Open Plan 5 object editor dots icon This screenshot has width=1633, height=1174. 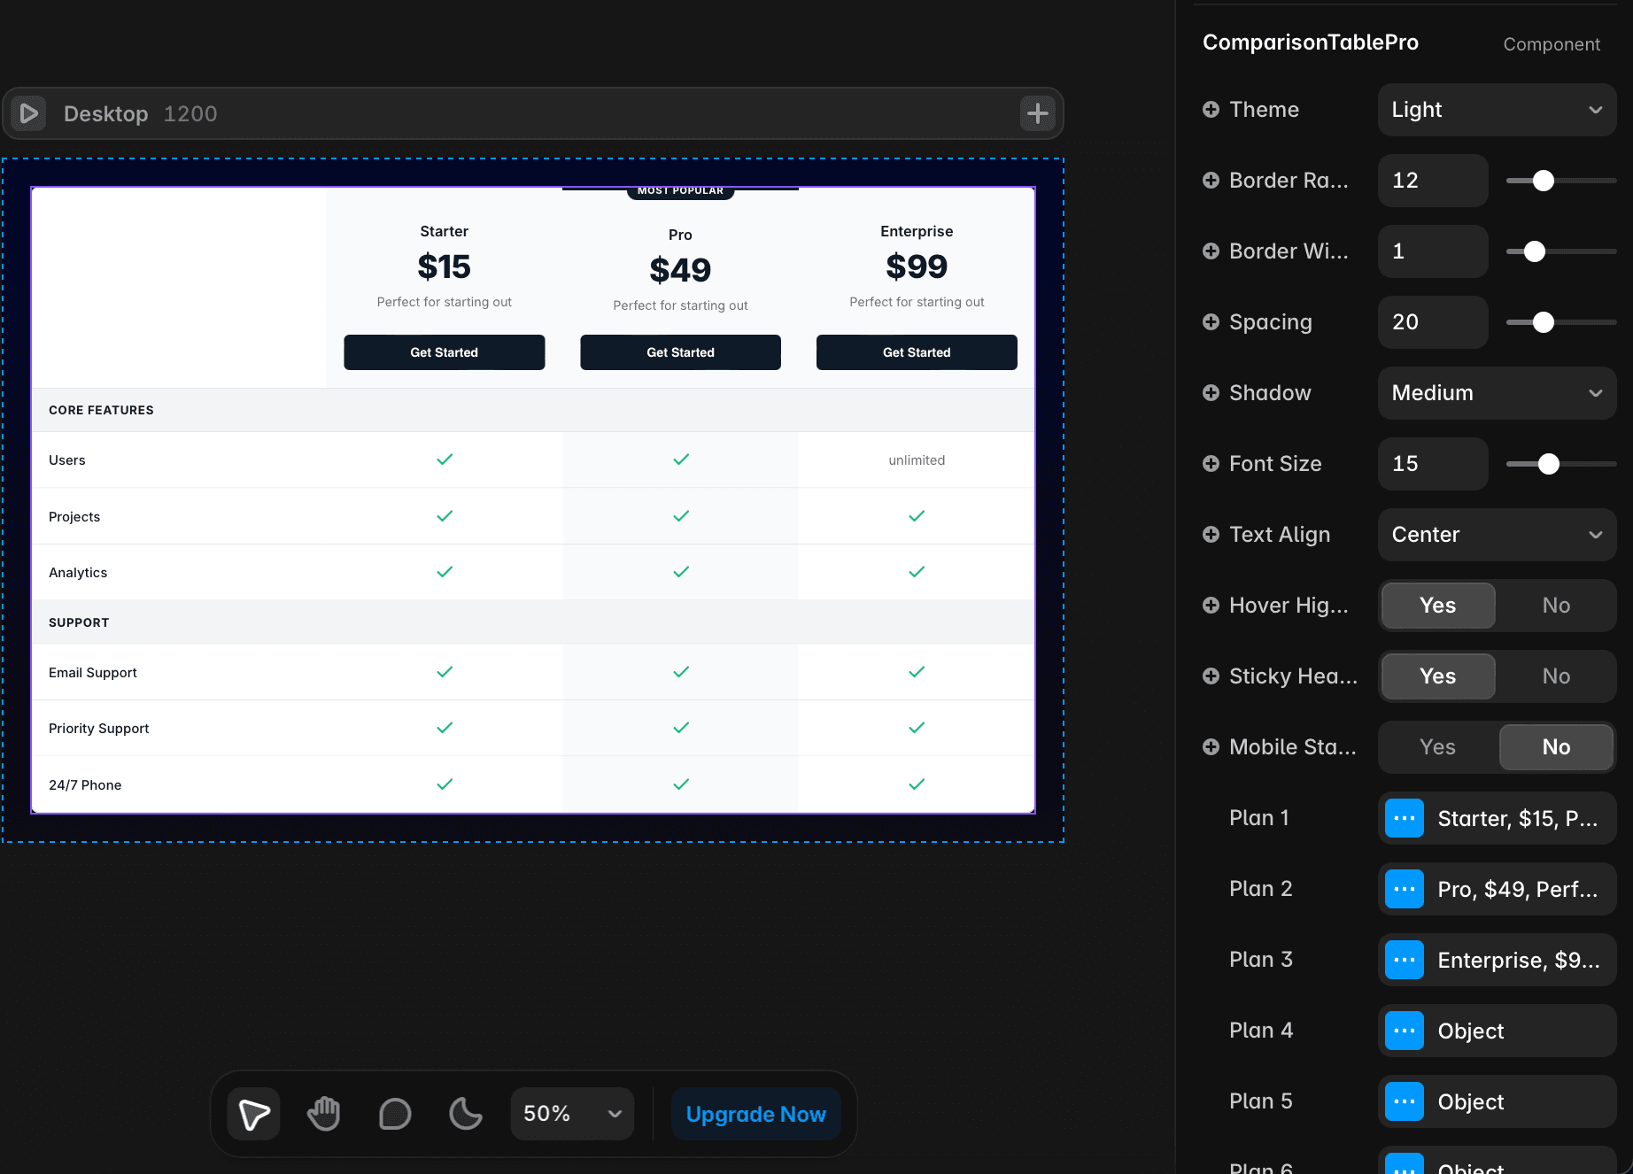pyautogui.click(x=1405, y=1101)
